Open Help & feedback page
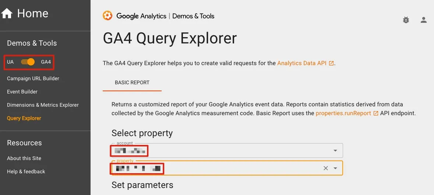This screenshot has height=195, width=434. (26, 171)
